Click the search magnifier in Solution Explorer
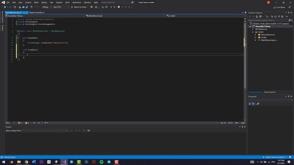294x165 pixels. coord(290,20)
